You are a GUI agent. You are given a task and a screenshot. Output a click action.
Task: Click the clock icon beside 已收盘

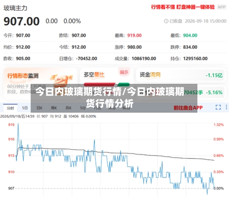pyautogui.click(x=166, y=21)
